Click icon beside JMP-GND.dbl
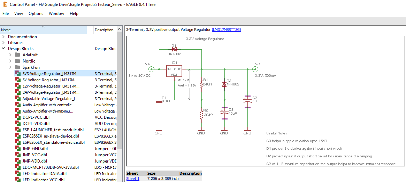Screen dimensions: 406x182 coord(18,148)
